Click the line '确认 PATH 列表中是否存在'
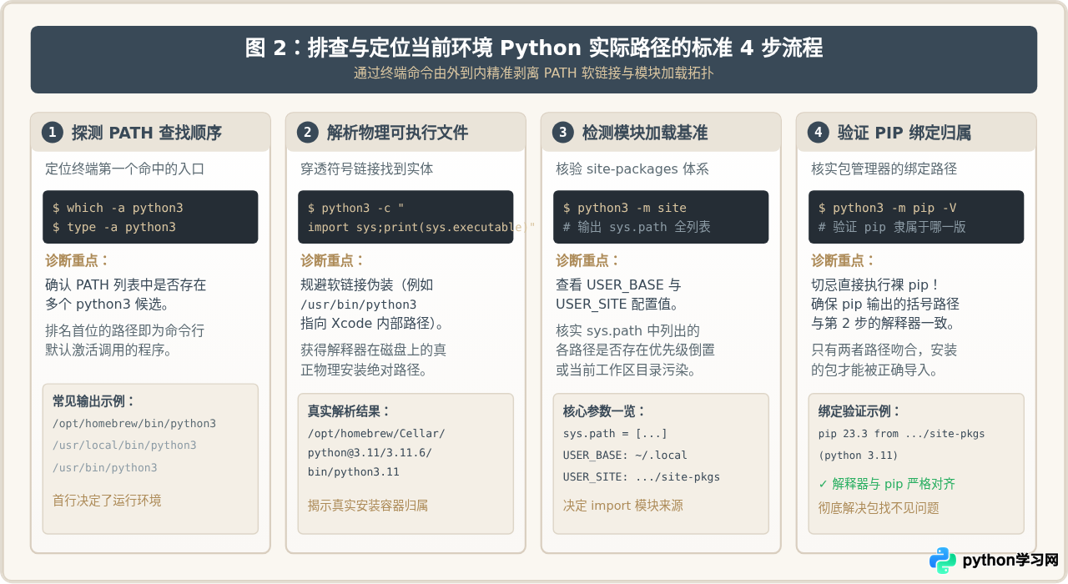The width and height of the screenshot is (1068, 584). click(x=126, y=284)
